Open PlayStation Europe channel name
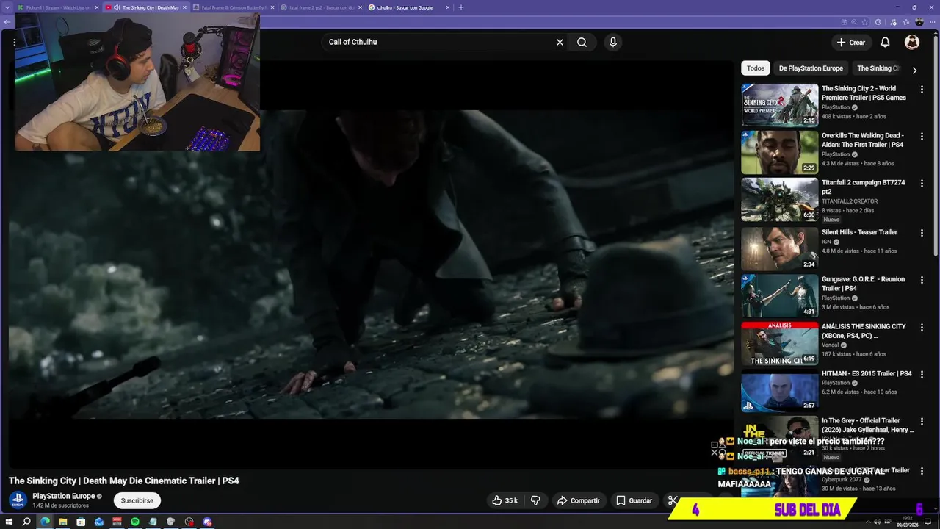940x529 pixels. 63,496
